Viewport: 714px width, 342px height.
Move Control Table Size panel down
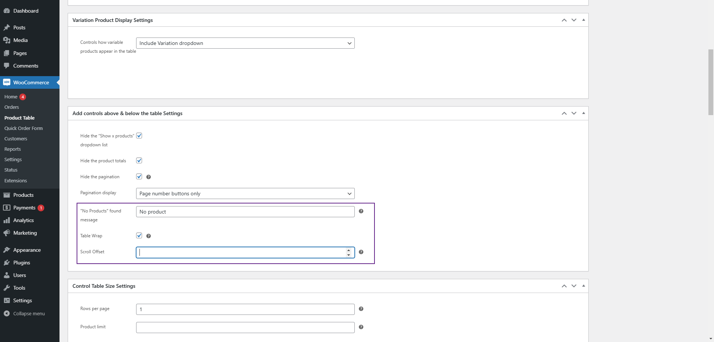574,286
